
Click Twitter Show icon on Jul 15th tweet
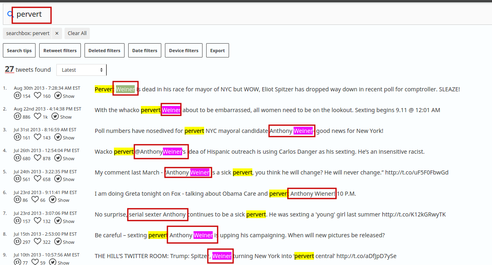58,241
